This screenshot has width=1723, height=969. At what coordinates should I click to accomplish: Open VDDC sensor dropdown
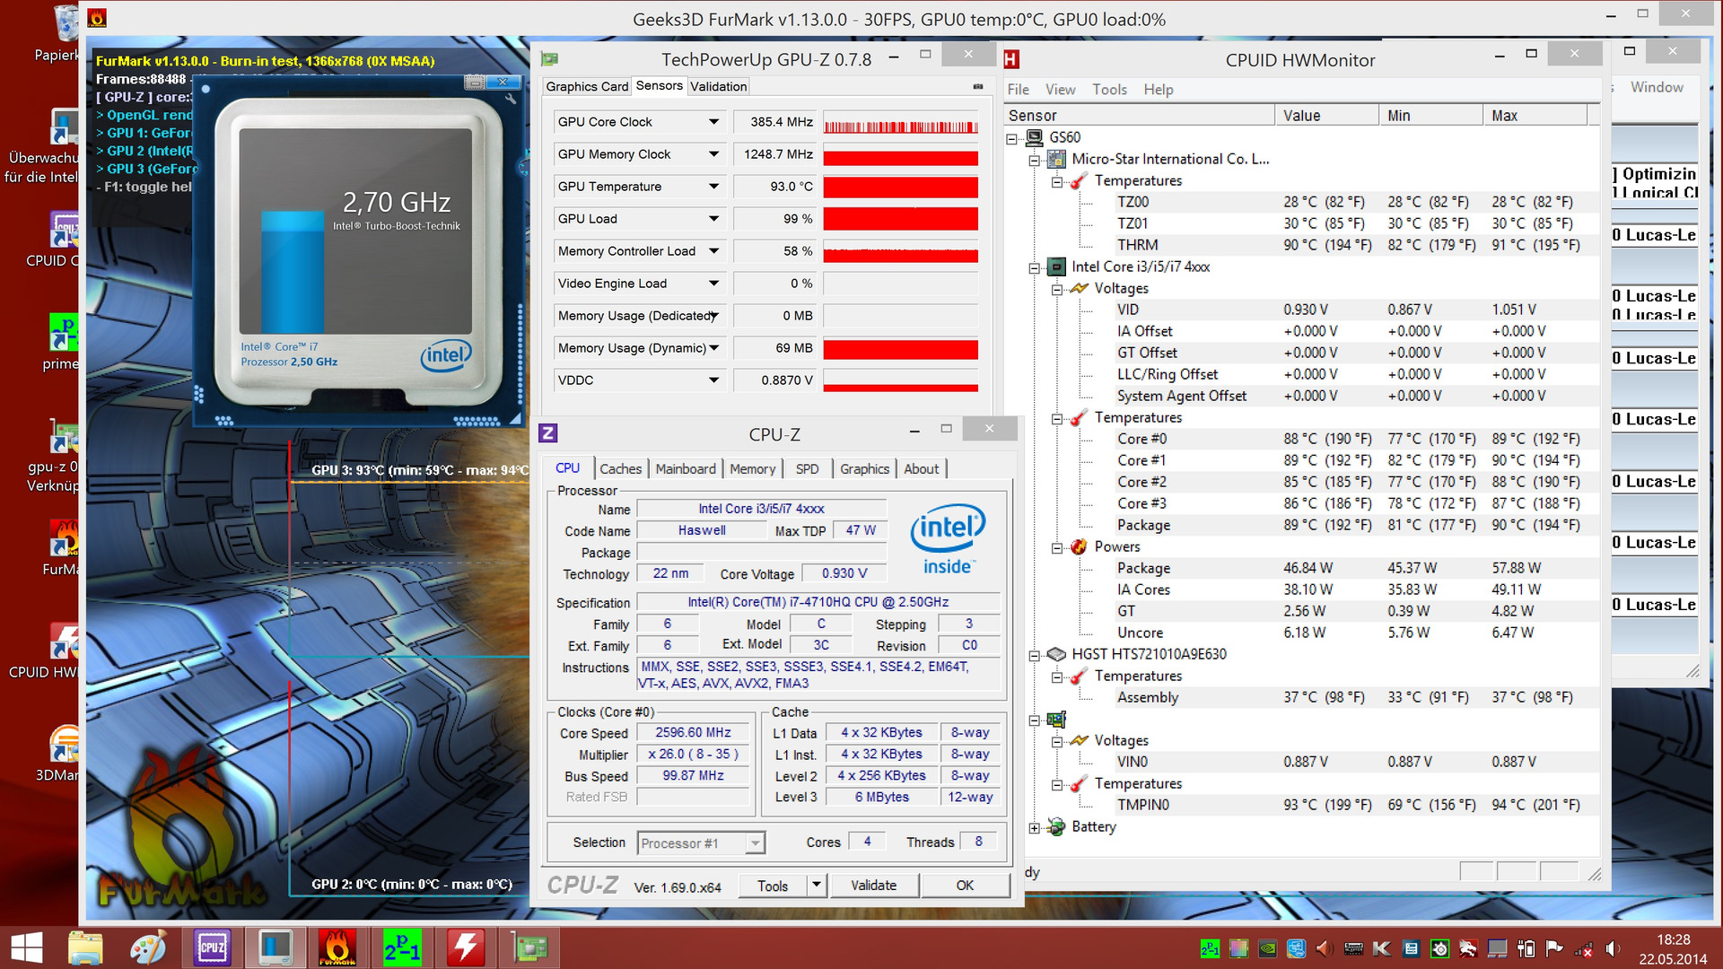(713, 380)
